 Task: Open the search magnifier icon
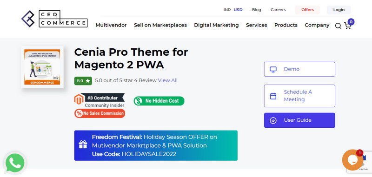[x=338, y=26]
